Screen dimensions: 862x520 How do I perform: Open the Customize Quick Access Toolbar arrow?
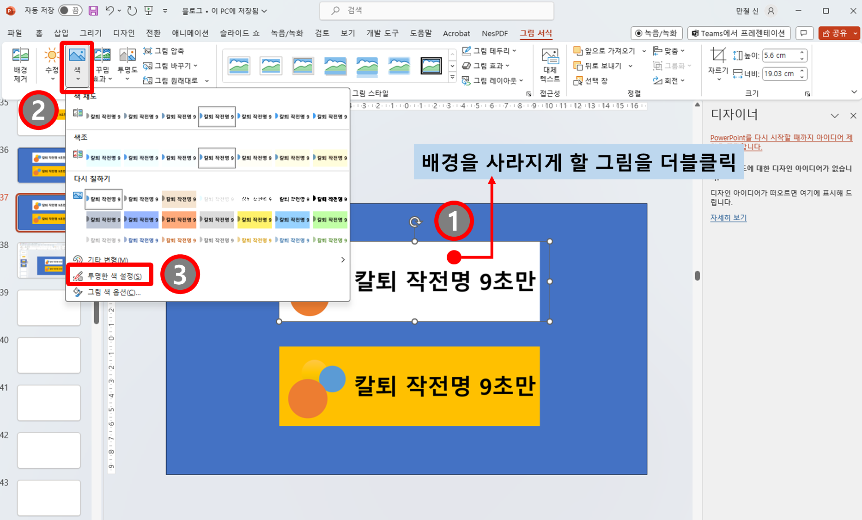(165, 11)
